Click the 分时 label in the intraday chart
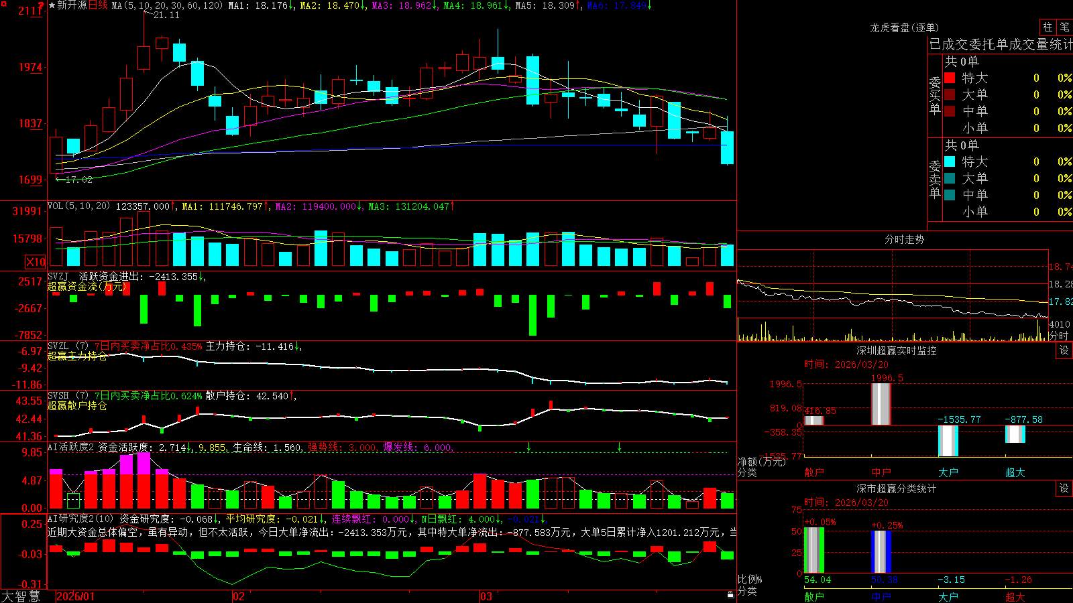The image size is (1073, 603). (x=1058, y=336)
